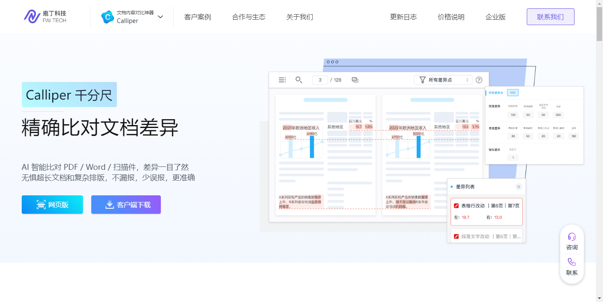The height and width of the screenshot is (302, 603).
Task: Click the red edit icon beside 表格行改动
Action: [x=456, y=206]
